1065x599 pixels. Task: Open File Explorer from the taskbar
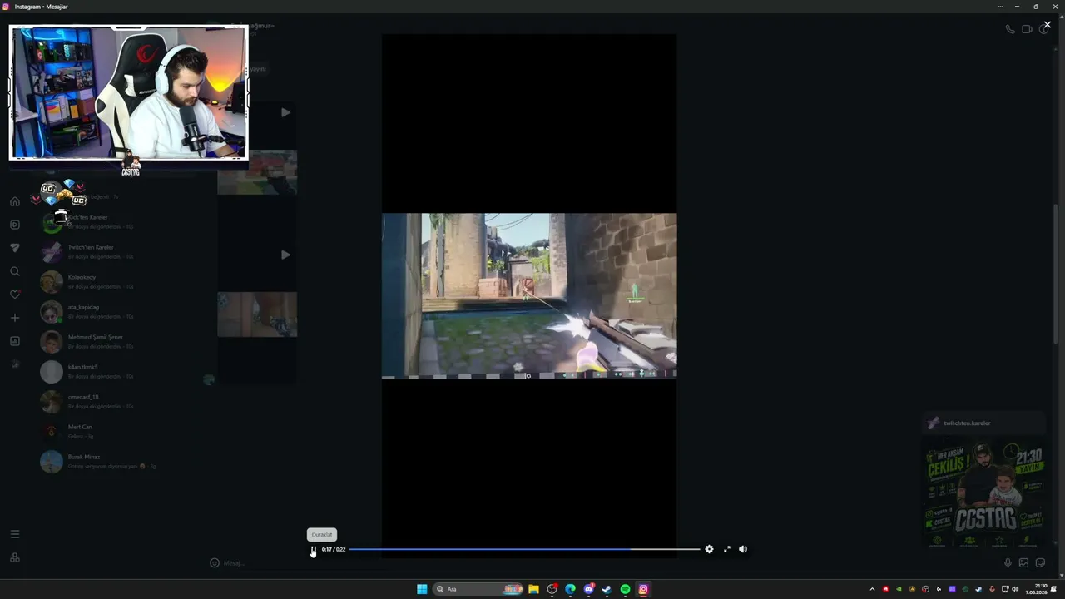(533, 589)
